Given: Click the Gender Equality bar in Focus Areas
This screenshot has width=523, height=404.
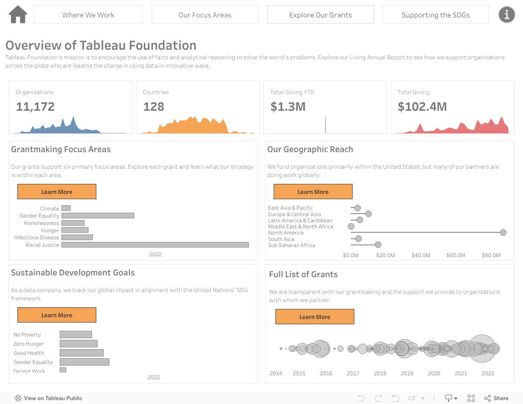Looking at the screenshot, I should pos(98,215).
